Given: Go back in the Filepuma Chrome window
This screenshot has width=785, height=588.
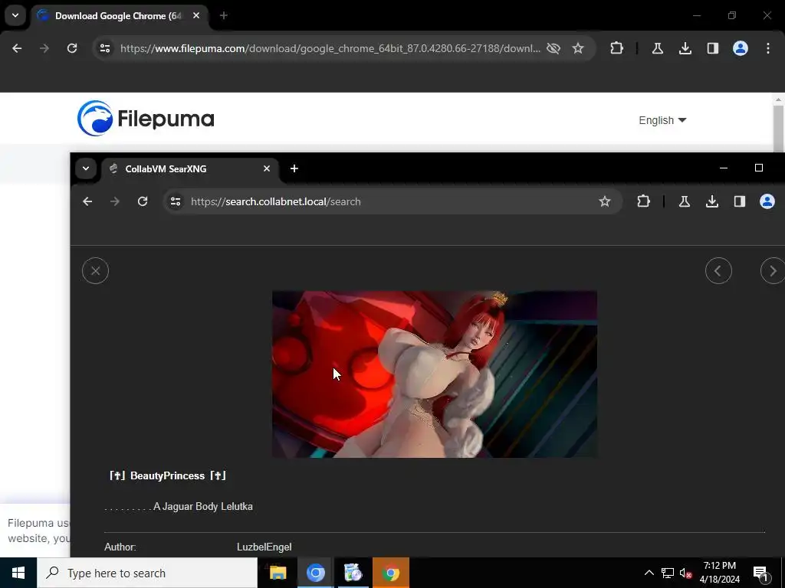Looking at the screenshot, I should point(17,48).
